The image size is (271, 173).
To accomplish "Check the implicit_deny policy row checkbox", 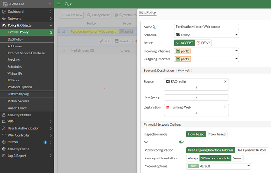I will (63, 51).
